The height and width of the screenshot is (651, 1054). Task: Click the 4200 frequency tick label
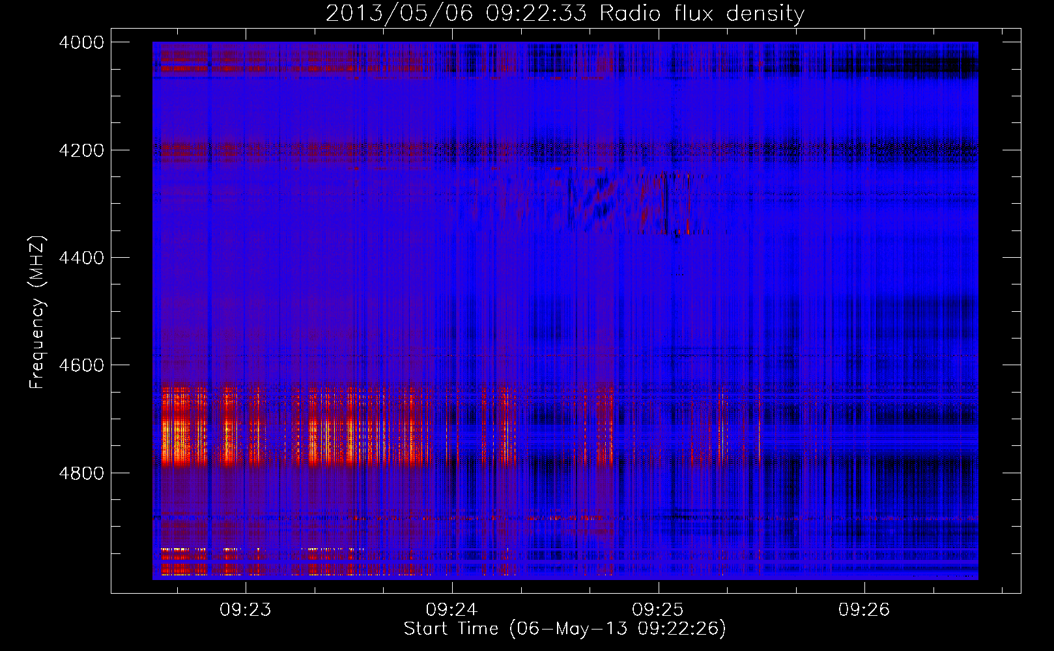click(81, 150)
